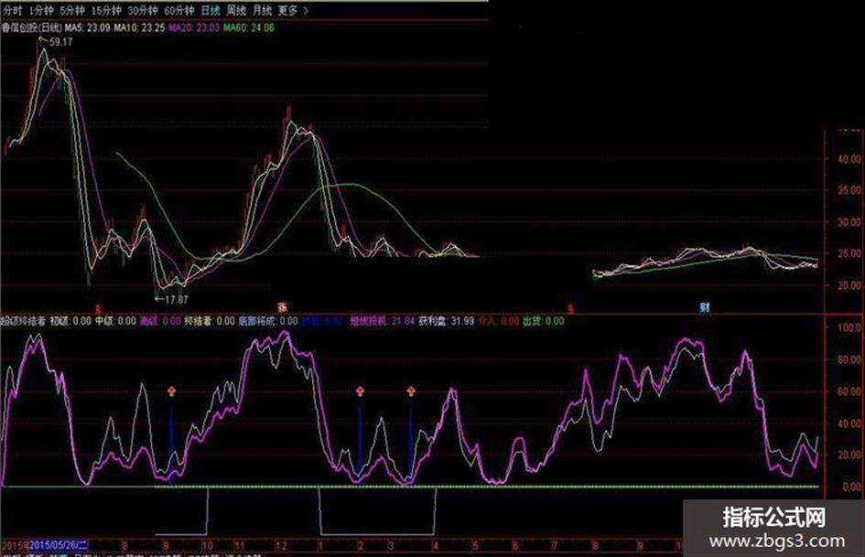The height and width of the screenshot is (557, 865).
Task: Click the 100.0 indicator axis label
Action: click(849, 327)
